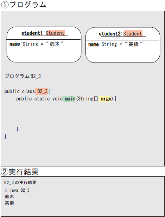165x217 pixels.
Task: Click the B2_3 の実行結果 label
Action: (x=20, y=183)
